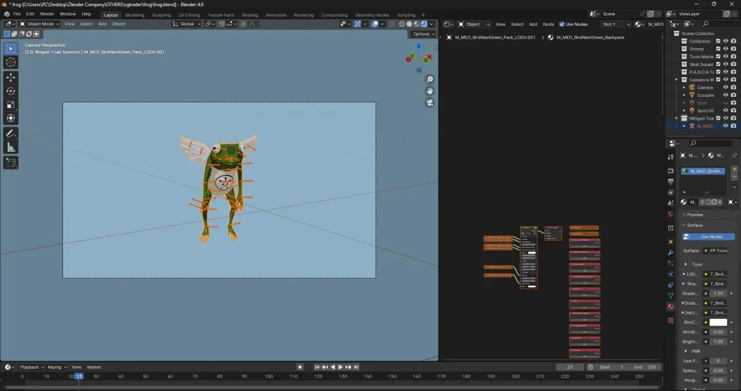
Task: Open the Object Data properties tab
Action: click(671, 295)
